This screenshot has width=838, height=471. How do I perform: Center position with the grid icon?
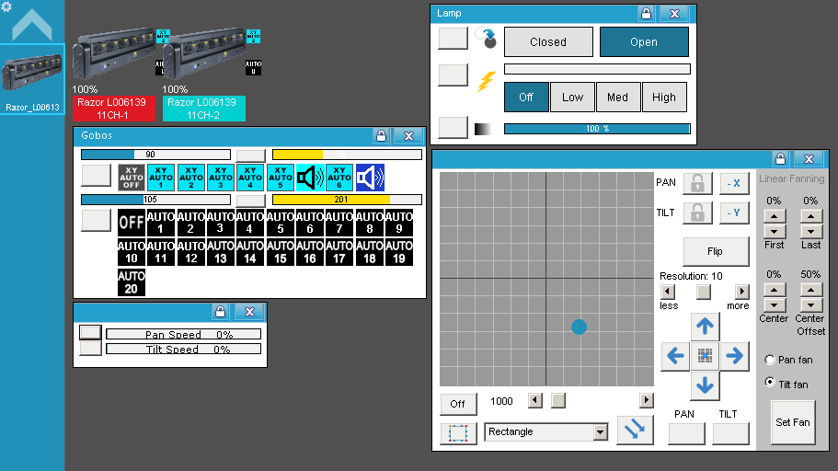coord(705,356)
